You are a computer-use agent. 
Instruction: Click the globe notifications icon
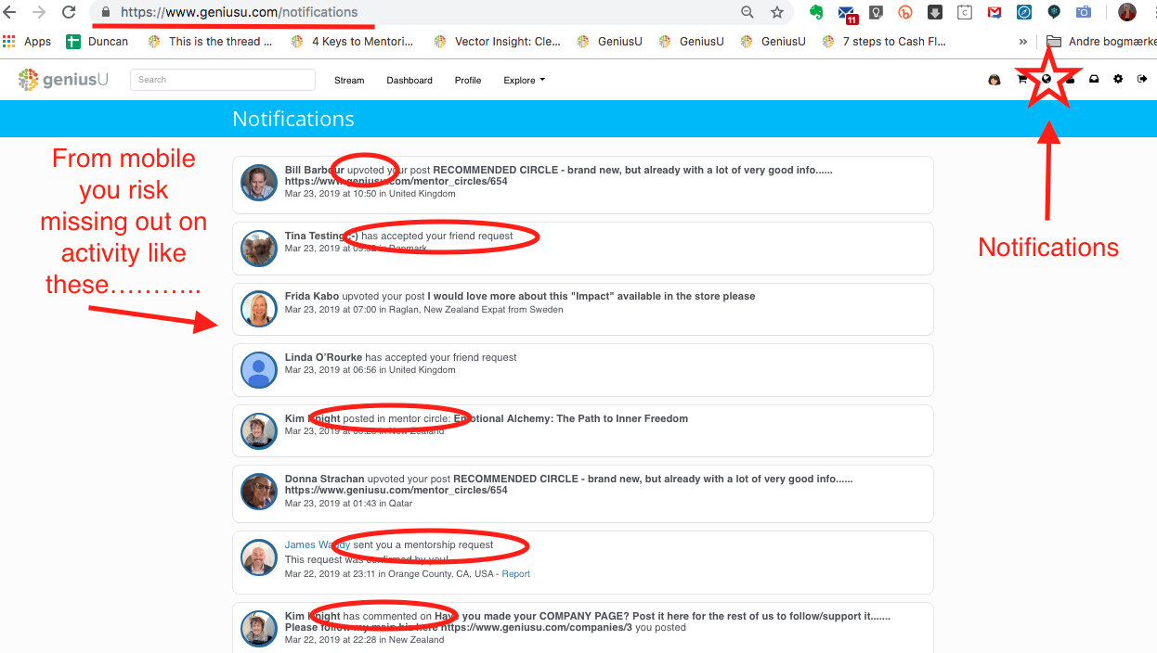(x=1046, y=79)
